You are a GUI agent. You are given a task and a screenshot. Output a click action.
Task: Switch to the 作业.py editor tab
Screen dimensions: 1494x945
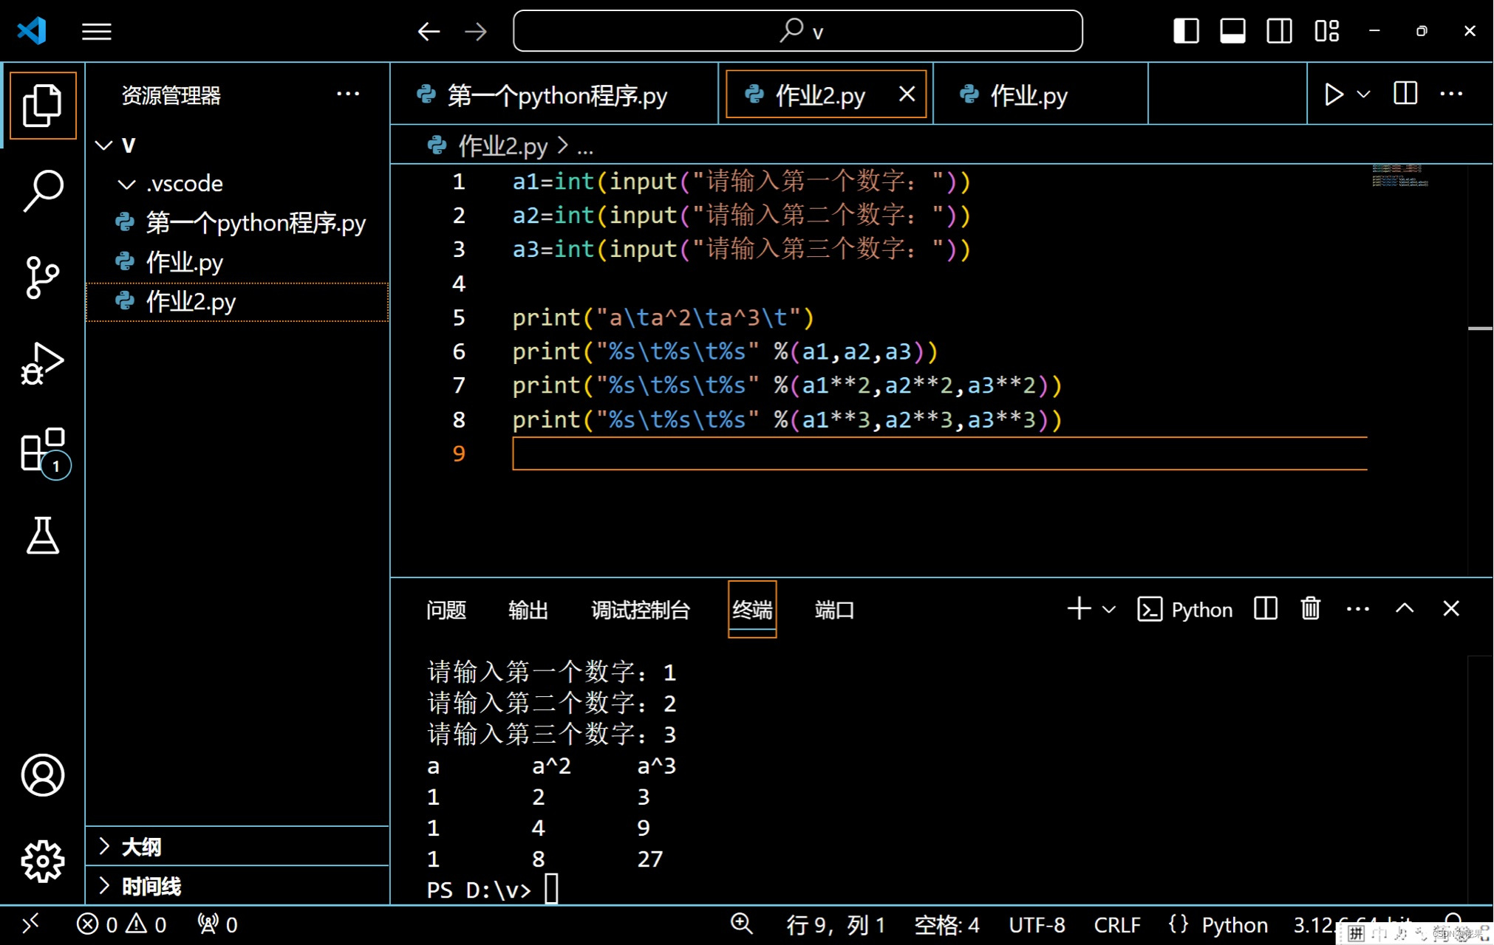[x=1040, y=94]
